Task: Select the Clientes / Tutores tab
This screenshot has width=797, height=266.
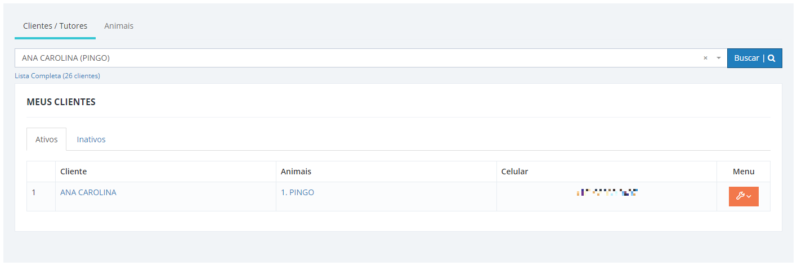Action: (55, 26)
